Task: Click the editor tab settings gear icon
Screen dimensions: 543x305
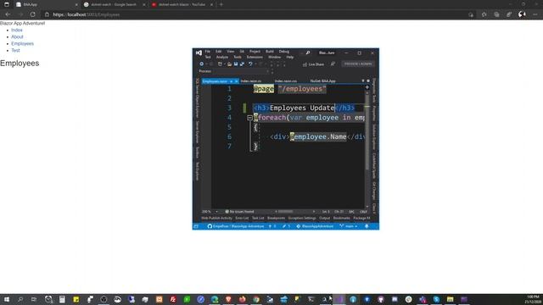Action: point(368,81)
